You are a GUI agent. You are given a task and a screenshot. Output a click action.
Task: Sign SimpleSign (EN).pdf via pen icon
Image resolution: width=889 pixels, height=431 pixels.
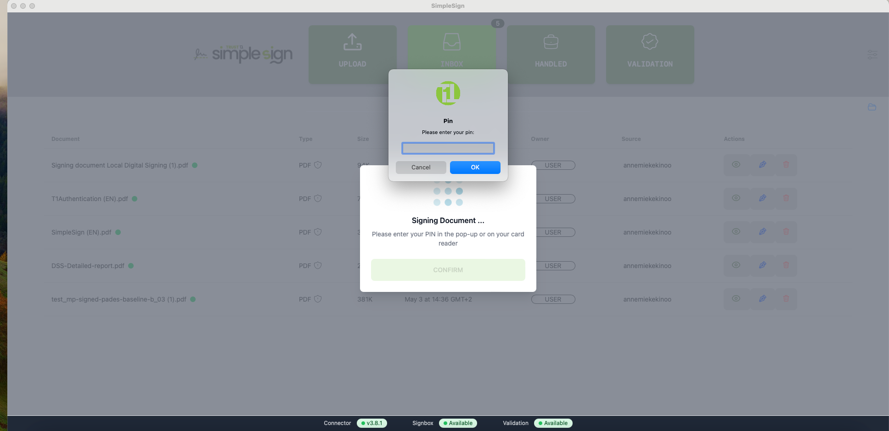[762, 232]
